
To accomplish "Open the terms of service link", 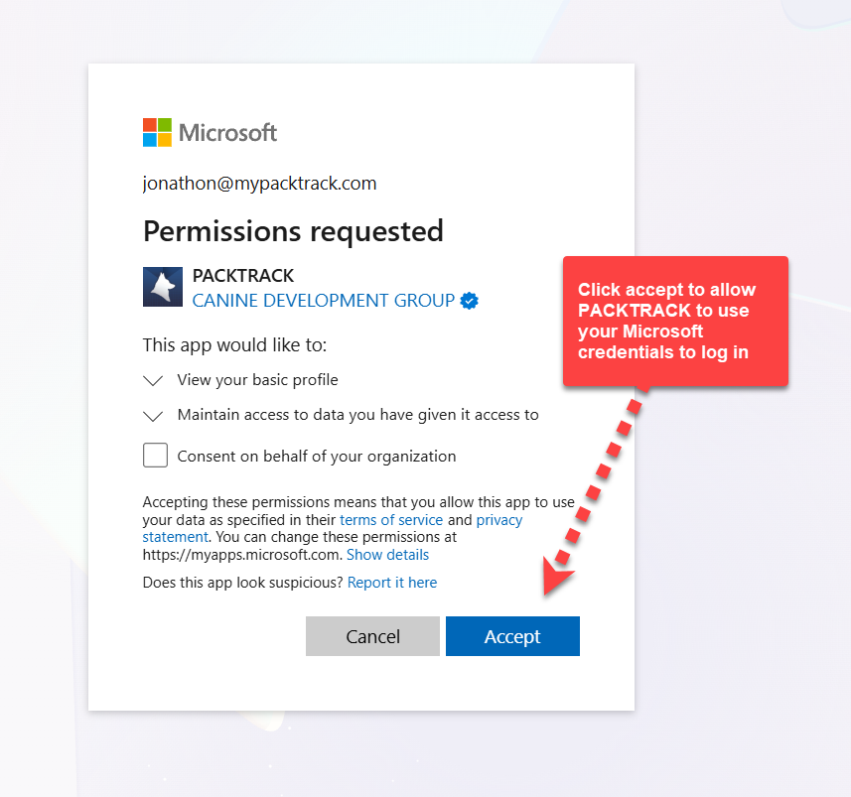I will click(x=391, y=520).
